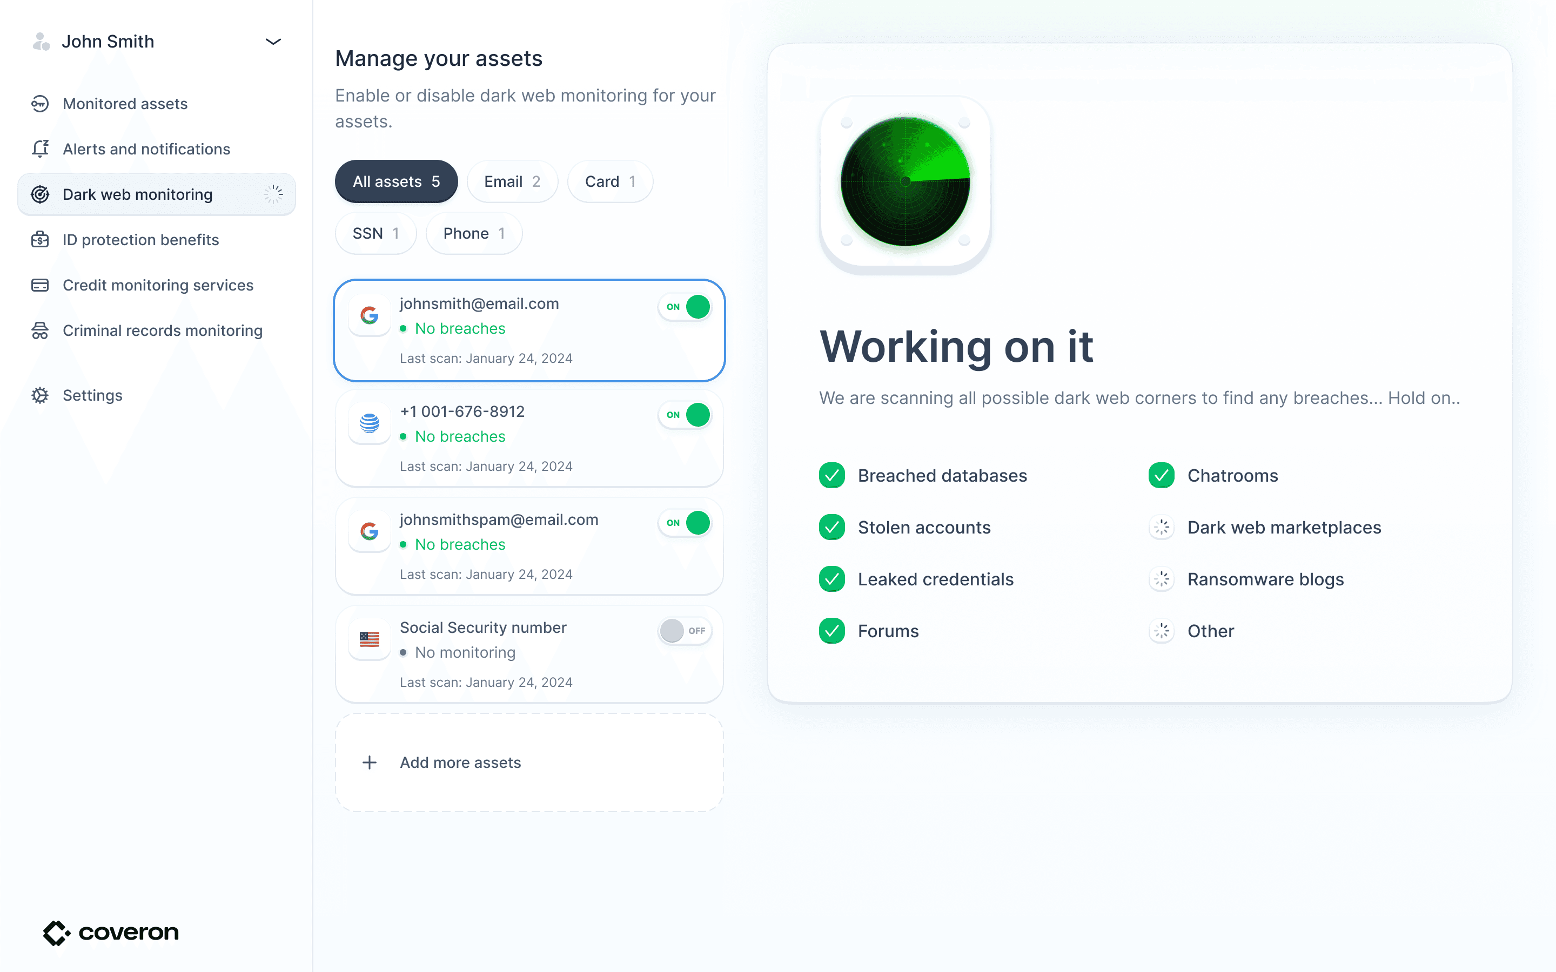This screenshot has width=1556, height=972.
Task: Open Monitored assets in the sidebar
Action: click(x=156, y=104)
